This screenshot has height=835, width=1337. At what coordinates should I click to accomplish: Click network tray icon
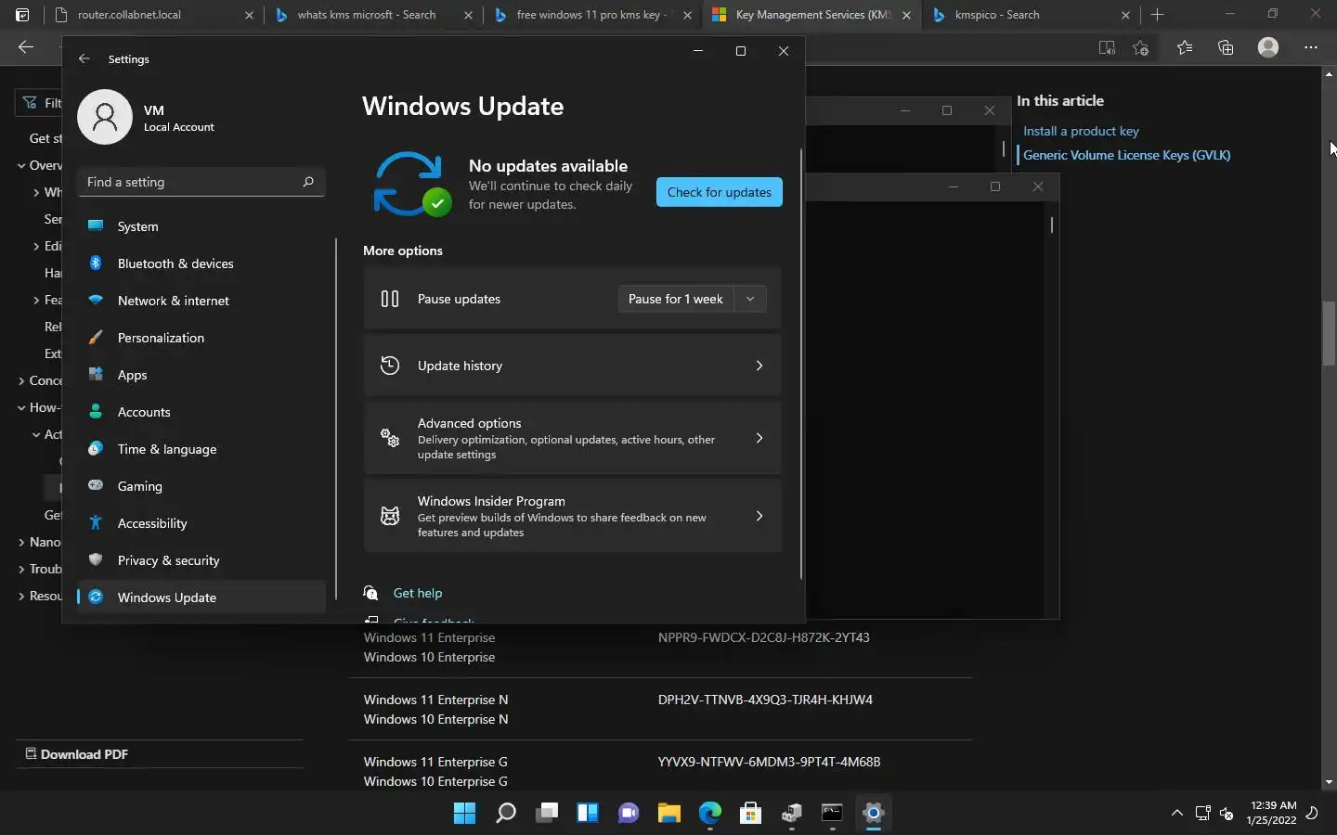(1202, 813)
